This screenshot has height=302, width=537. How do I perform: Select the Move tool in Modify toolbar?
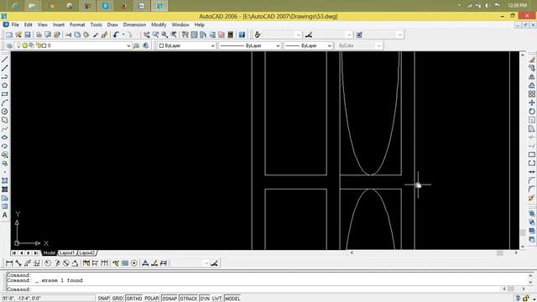coord(531,102)
